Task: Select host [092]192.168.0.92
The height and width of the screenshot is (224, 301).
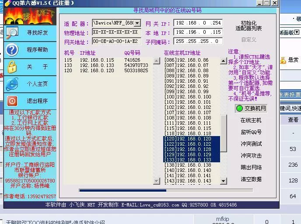Action: 192,86
